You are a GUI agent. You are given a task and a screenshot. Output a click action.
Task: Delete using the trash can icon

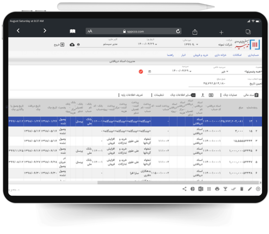point(242,189)
